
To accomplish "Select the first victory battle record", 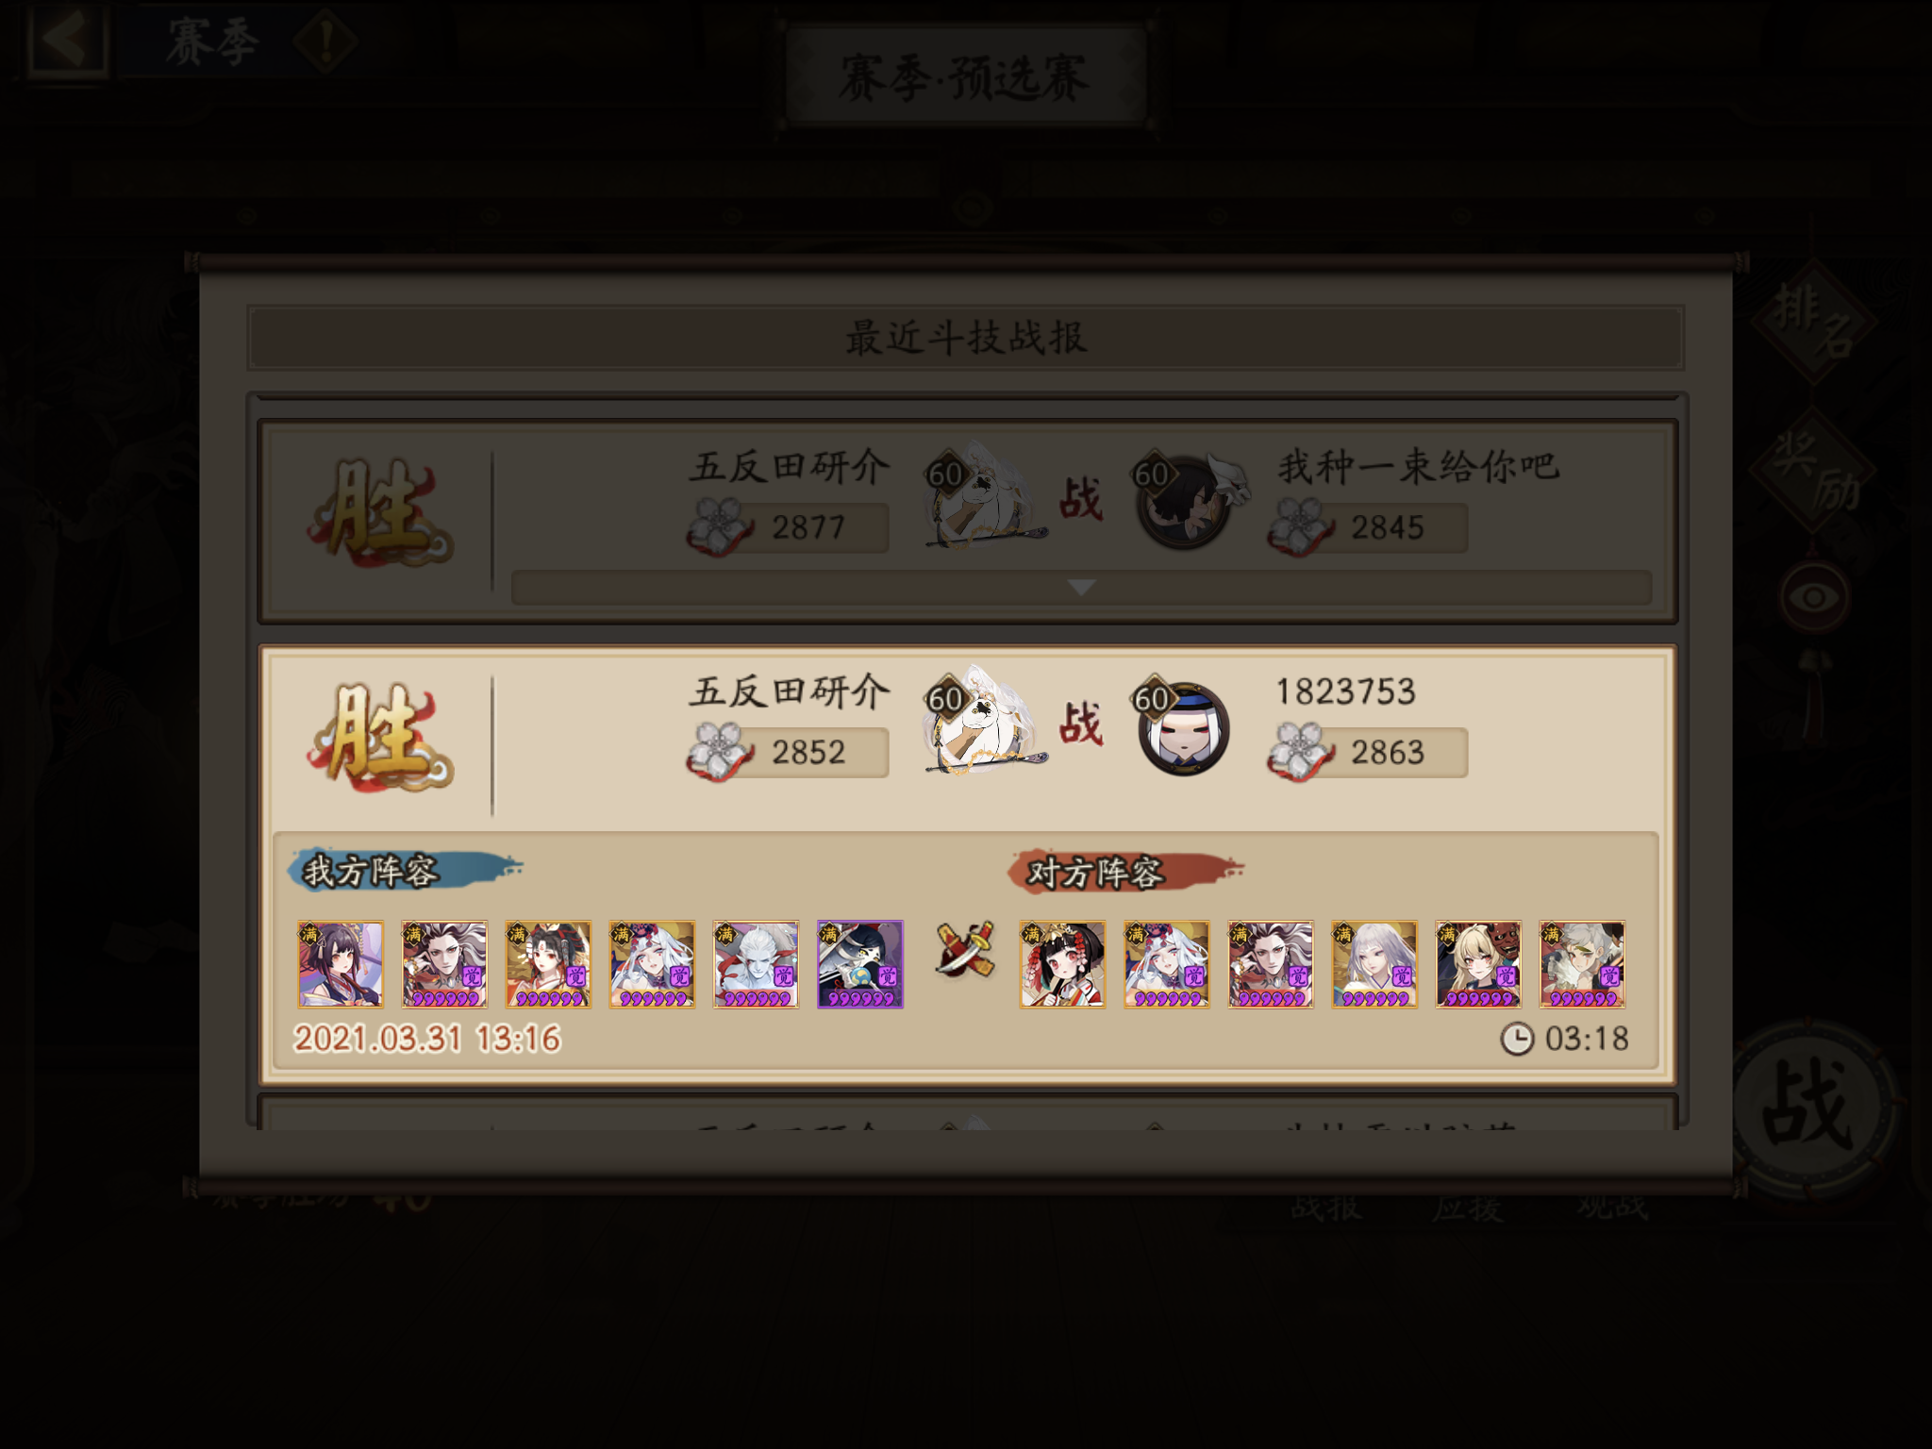I will [968, 521].
